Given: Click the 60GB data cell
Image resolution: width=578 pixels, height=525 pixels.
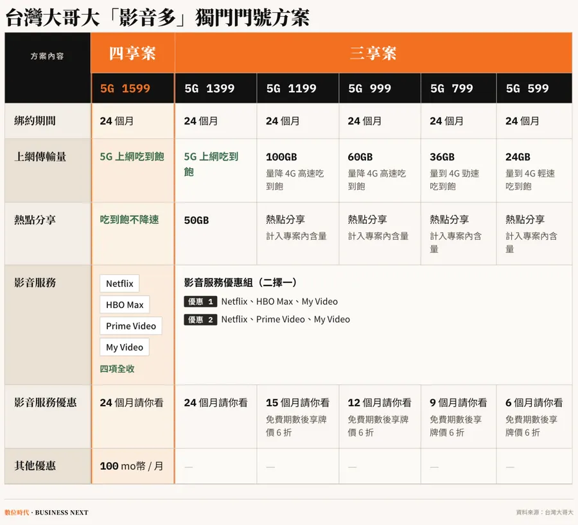Looking at the screenshot, I should point(380,171).
